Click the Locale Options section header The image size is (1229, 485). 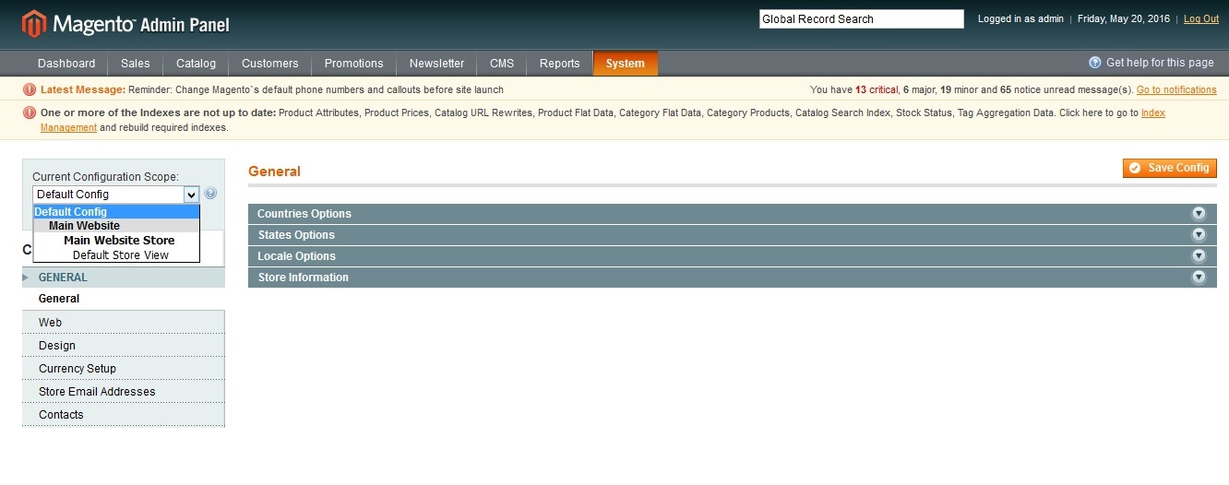[x=733, y=255]
